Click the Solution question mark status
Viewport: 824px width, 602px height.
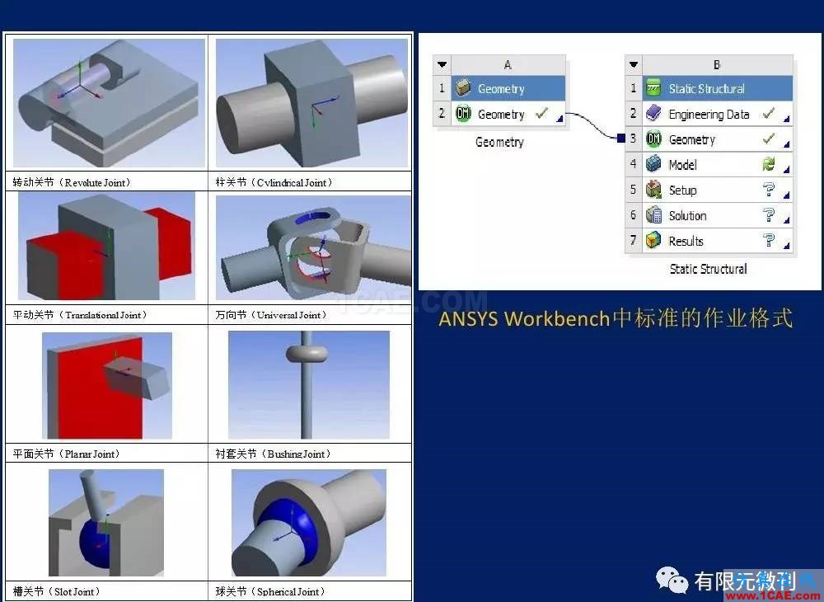768,214
